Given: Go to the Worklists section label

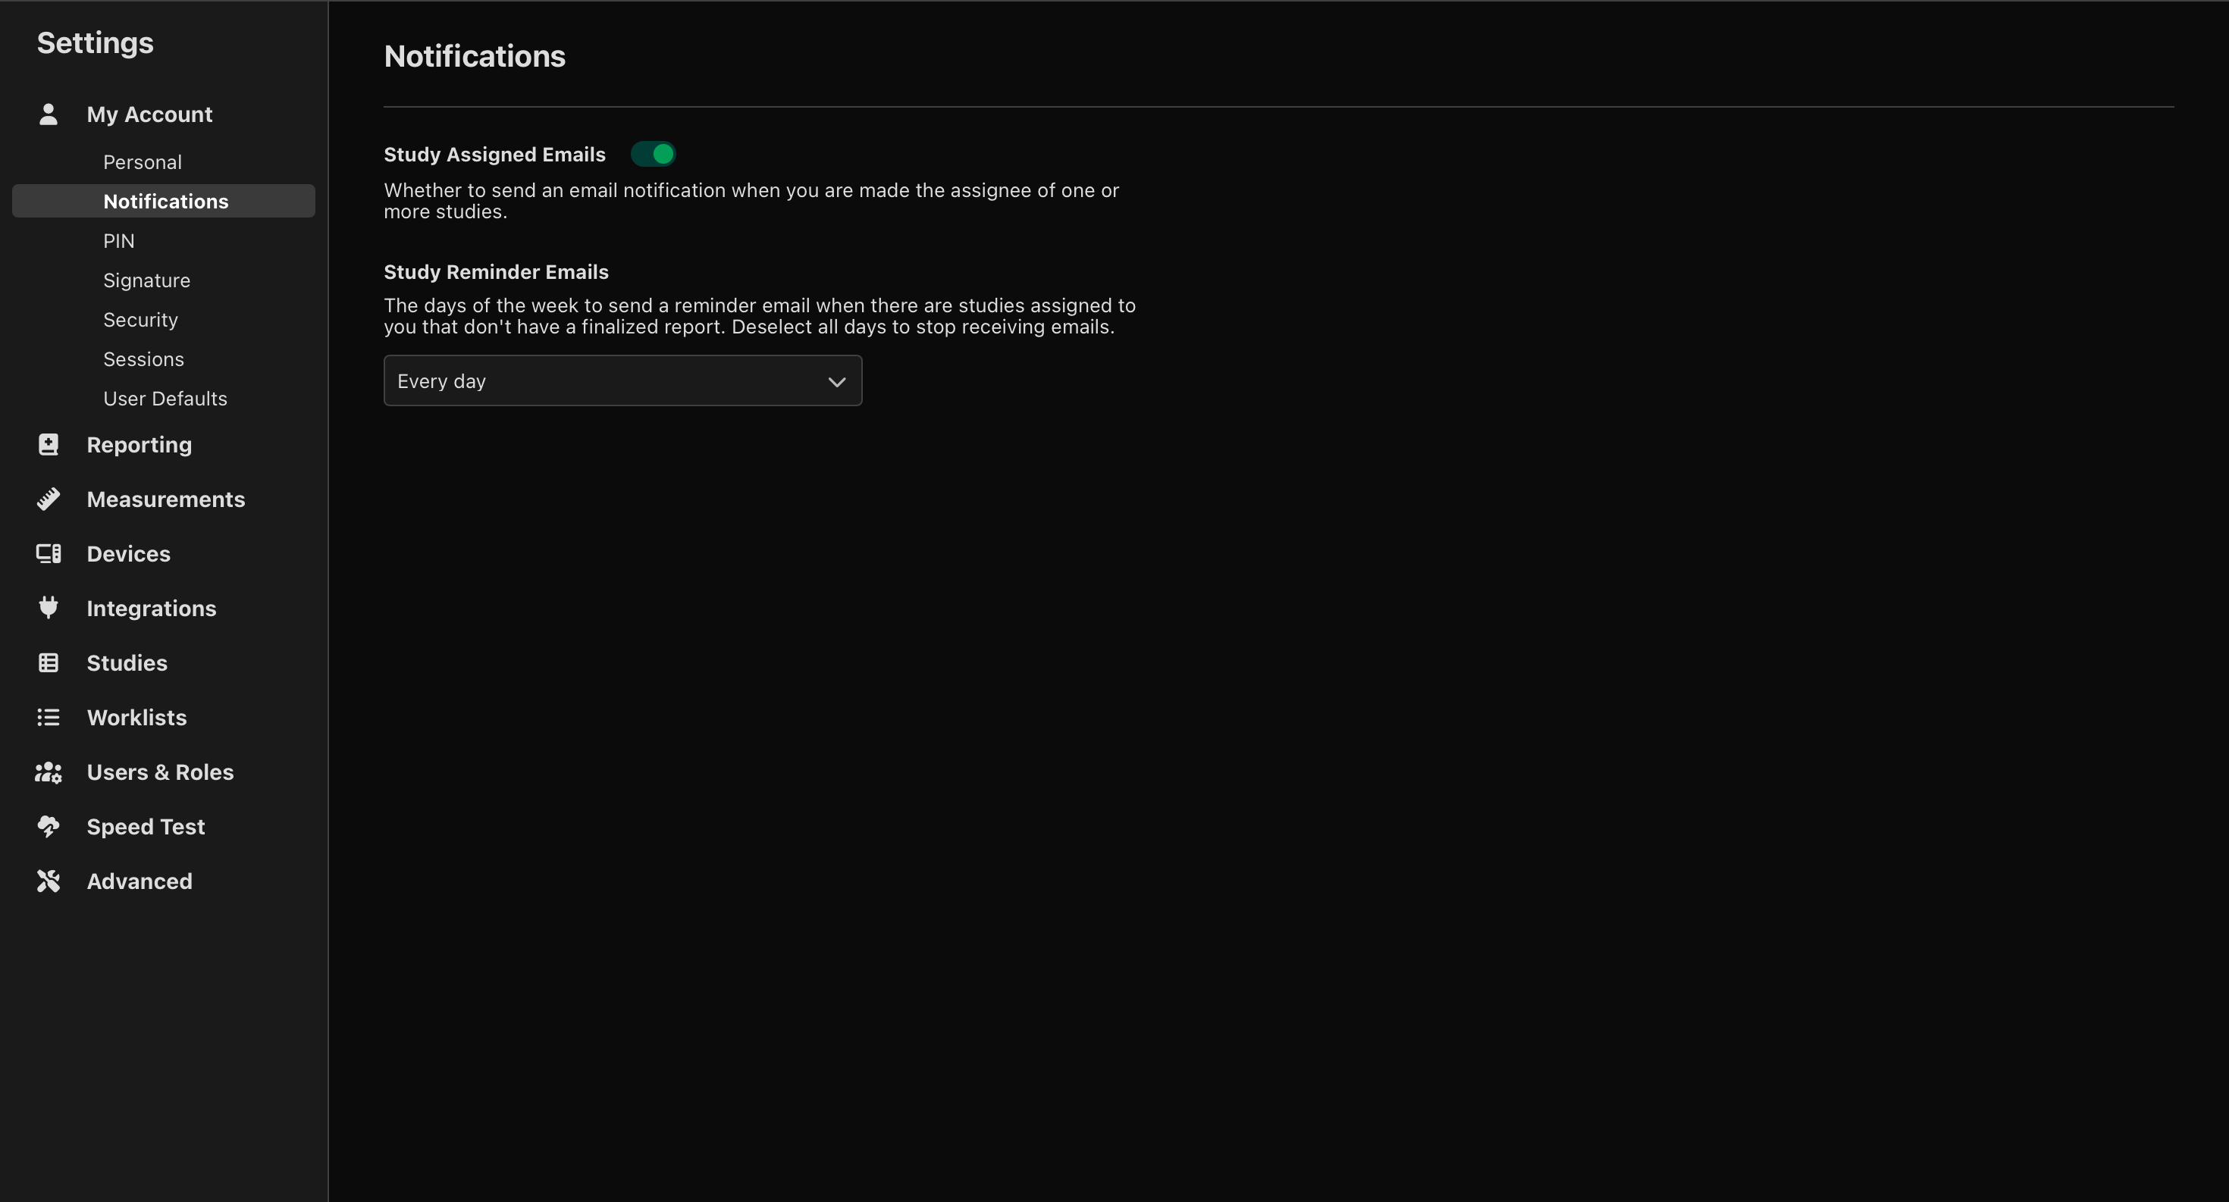Looking at the screenshot, I should (136, 717).
